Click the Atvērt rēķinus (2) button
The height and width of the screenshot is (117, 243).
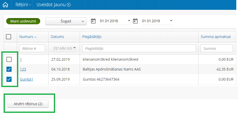click(x=28, y=104)
